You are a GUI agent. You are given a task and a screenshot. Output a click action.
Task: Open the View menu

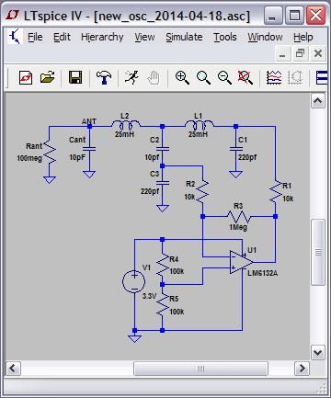[x=144, y=37]
